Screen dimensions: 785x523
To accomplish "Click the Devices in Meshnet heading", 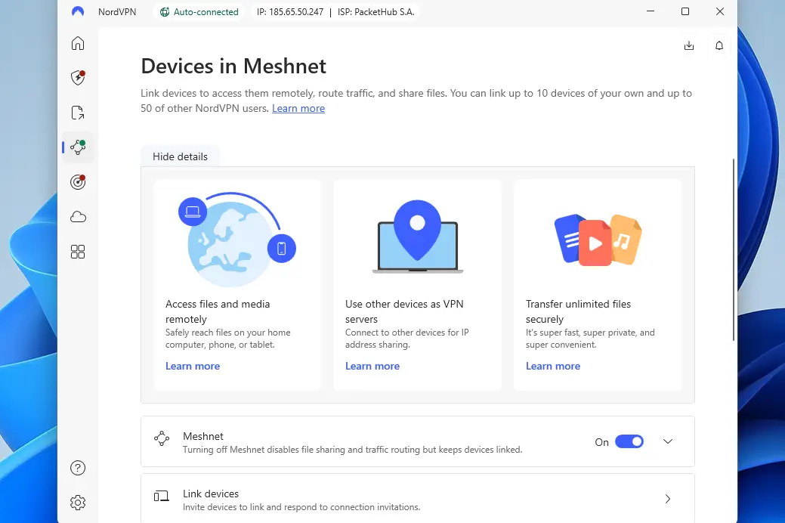I will 233,66.
